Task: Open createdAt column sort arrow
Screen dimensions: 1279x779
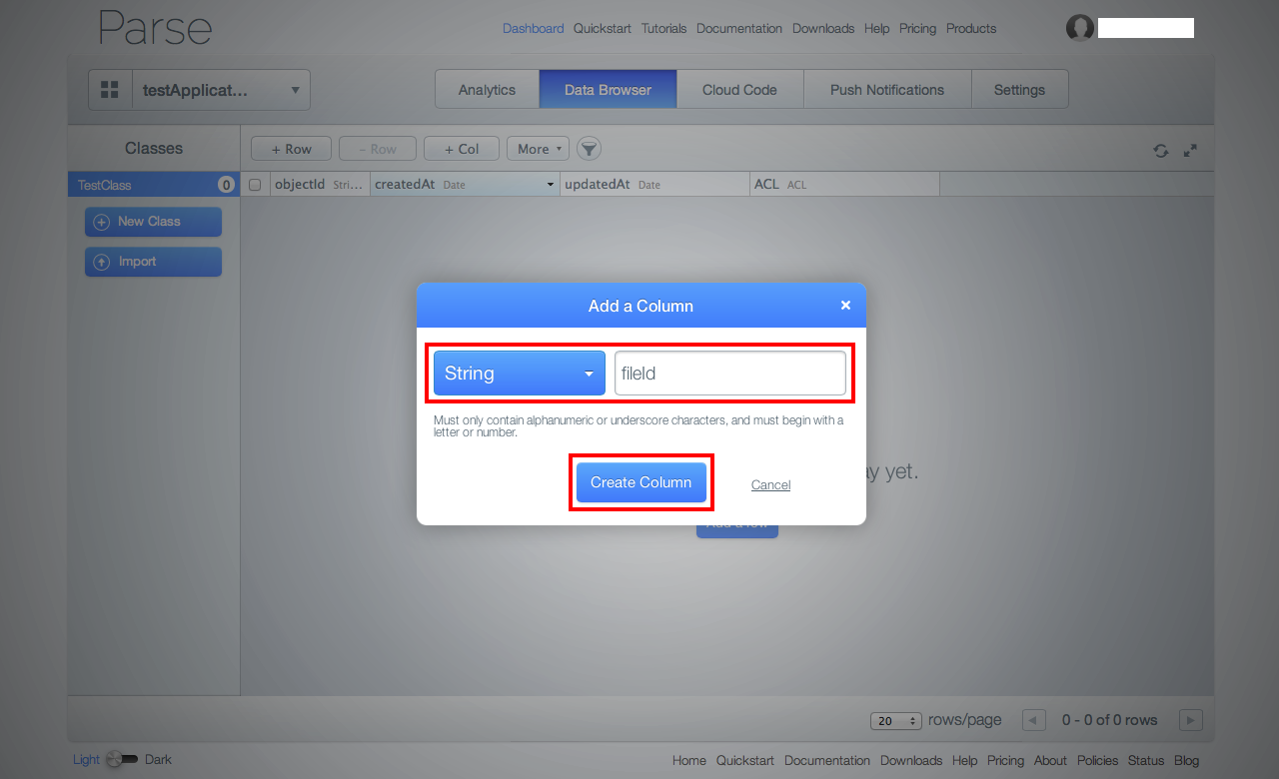Action: 551,185
